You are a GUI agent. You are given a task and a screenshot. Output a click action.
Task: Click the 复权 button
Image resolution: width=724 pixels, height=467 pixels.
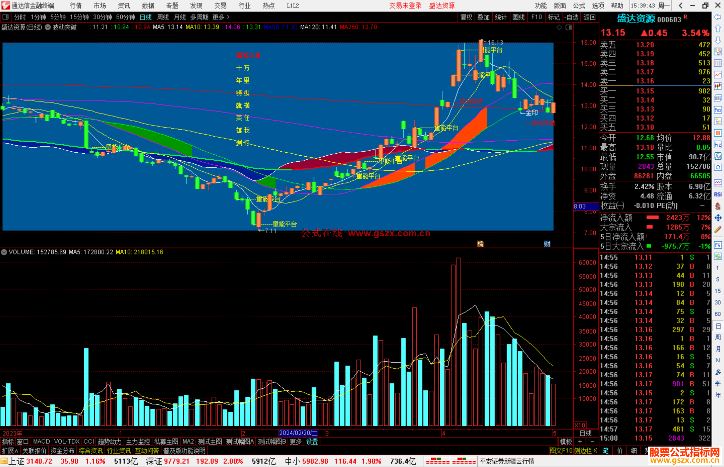tap(466, 17)
